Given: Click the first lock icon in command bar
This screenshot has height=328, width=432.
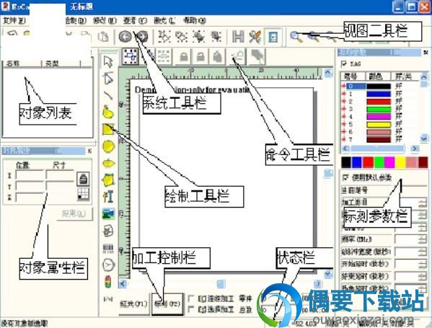Looking at the screenshot, I should (184, 57).
